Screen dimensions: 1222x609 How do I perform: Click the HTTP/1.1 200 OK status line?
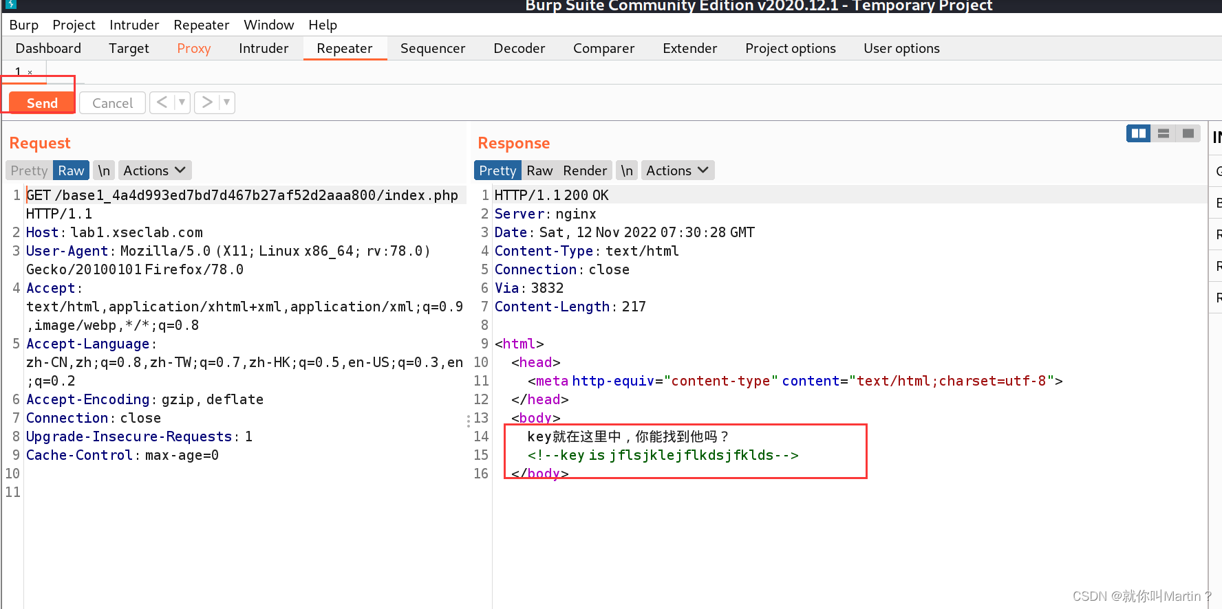[x=552, y=195]
